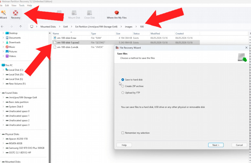Select Upload by FTP option
The image size is (251, 163).
click(123, 93)
